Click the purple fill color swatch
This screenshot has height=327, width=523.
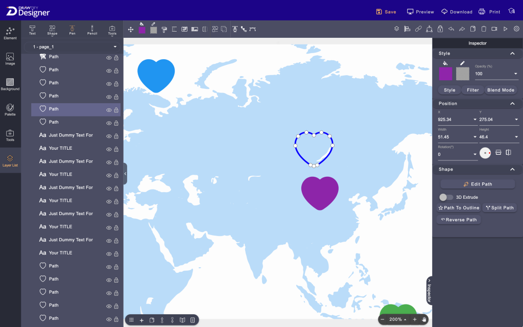(x=446, y=74)
